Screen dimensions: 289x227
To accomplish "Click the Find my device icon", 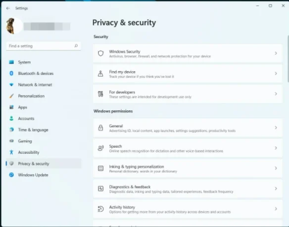I will pyautogui.click(x=100, y=74).
